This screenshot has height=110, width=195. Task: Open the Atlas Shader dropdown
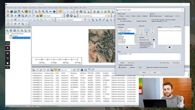pyautogui.click(x=62, y=16)
